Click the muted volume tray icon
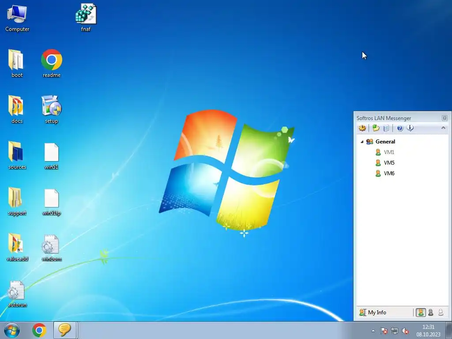452x339 pixels. tap(405, 331)
